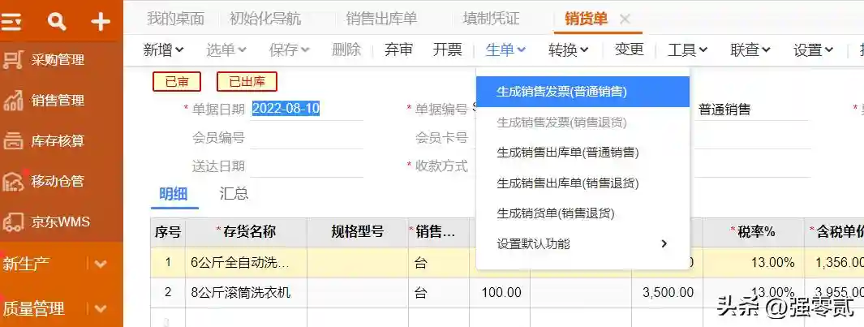Choose 生成销售出库单(销售退货) option

(x=567, y=183)
